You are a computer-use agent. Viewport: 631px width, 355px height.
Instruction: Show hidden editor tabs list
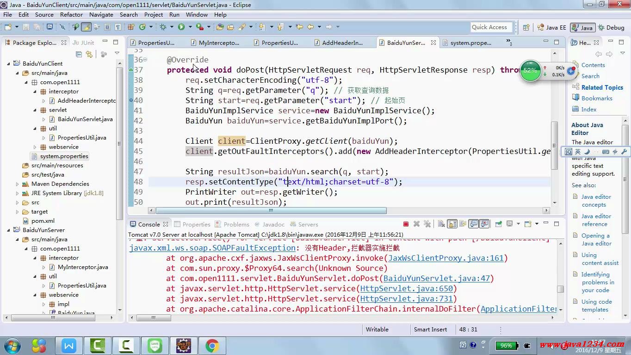point(509,43)
